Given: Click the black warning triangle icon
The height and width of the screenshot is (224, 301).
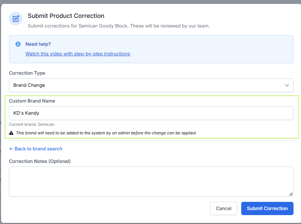Looking at the screenshot, I should 11,133.
